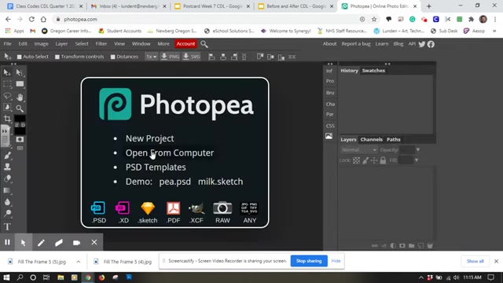Select the Blur drop tool
This screenshot has width=503, height=283.
point(7,202)
